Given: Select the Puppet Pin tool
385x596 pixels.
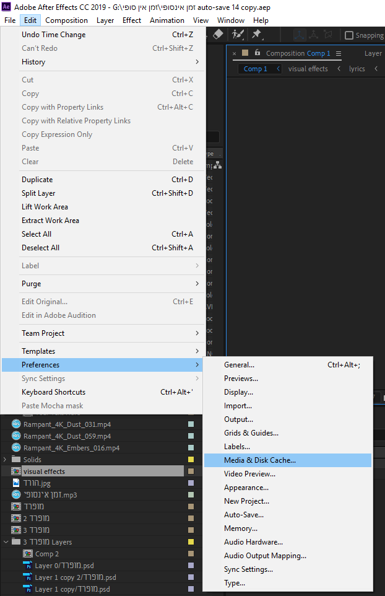Looking at the screenshot, I should (256, 35).
